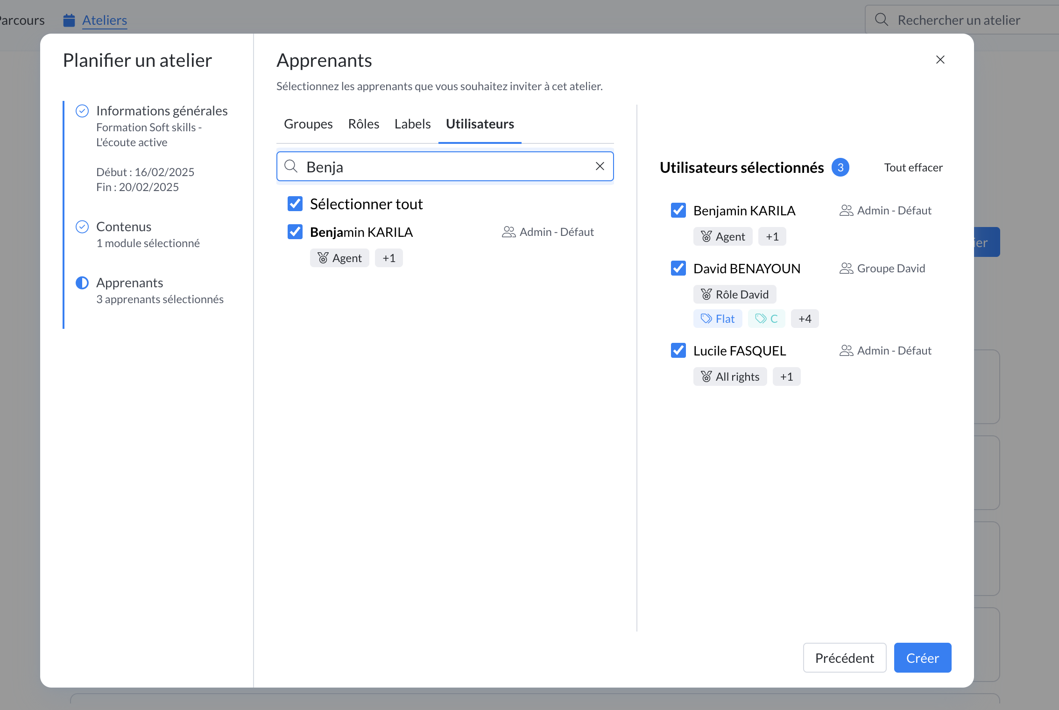Click Tout effacer link
1059x710 pixels.
click(913, 168)
